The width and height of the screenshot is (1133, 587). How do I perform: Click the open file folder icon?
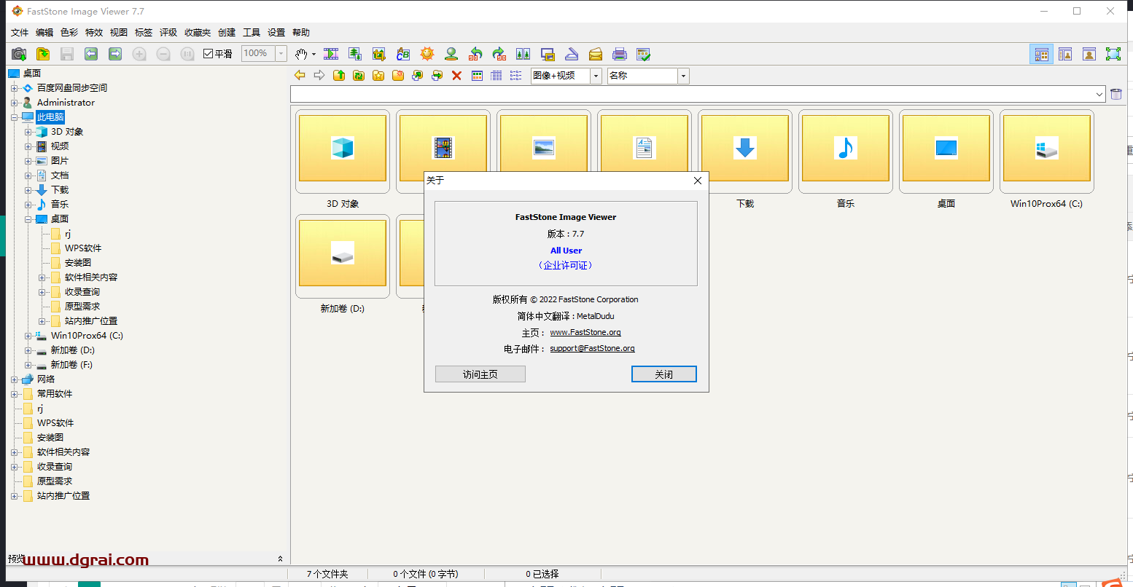pos(43,54)
